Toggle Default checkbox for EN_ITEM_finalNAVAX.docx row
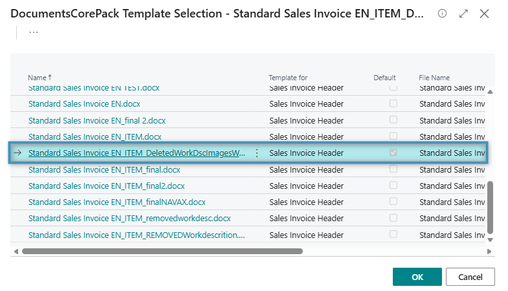This screenshot has height=291, width=508. [x=393, y=202]
